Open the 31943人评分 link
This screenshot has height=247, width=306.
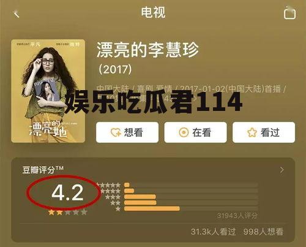[237, 216]
